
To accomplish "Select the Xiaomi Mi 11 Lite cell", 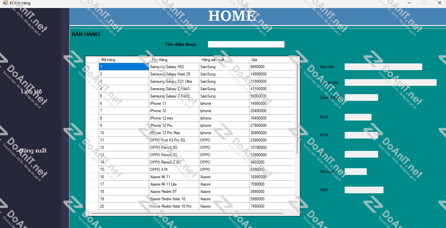I will [x=174, y=184].
